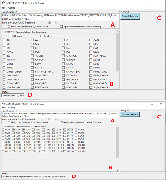Focus the SD Threshold field in upper window
166x180 pixels.
[x=51, y=23]
